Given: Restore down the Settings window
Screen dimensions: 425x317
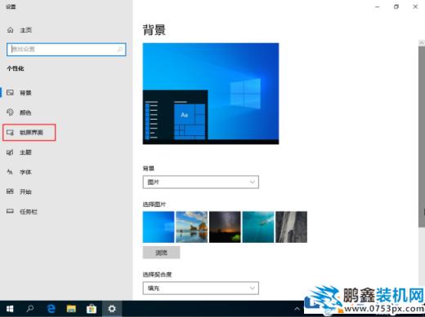Looking at the screenshot, I should point(396,7).
